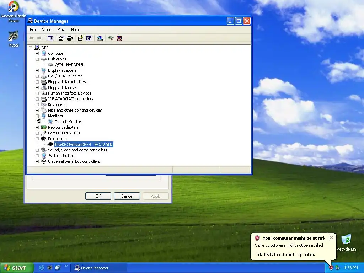Click the Back arrow in Device Manager toolbar
The height and width of the screenshot is (273, 364).
[31, 38]
